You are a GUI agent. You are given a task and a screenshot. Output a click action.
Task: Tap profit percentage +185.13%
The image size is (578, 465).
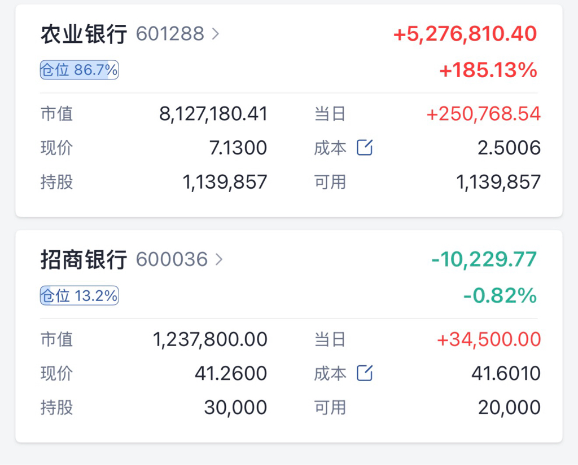pos(488,70)
